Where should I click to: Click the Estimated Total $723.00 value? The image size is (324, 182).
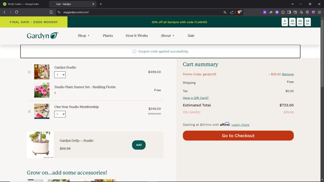click(x=287, y=105)
